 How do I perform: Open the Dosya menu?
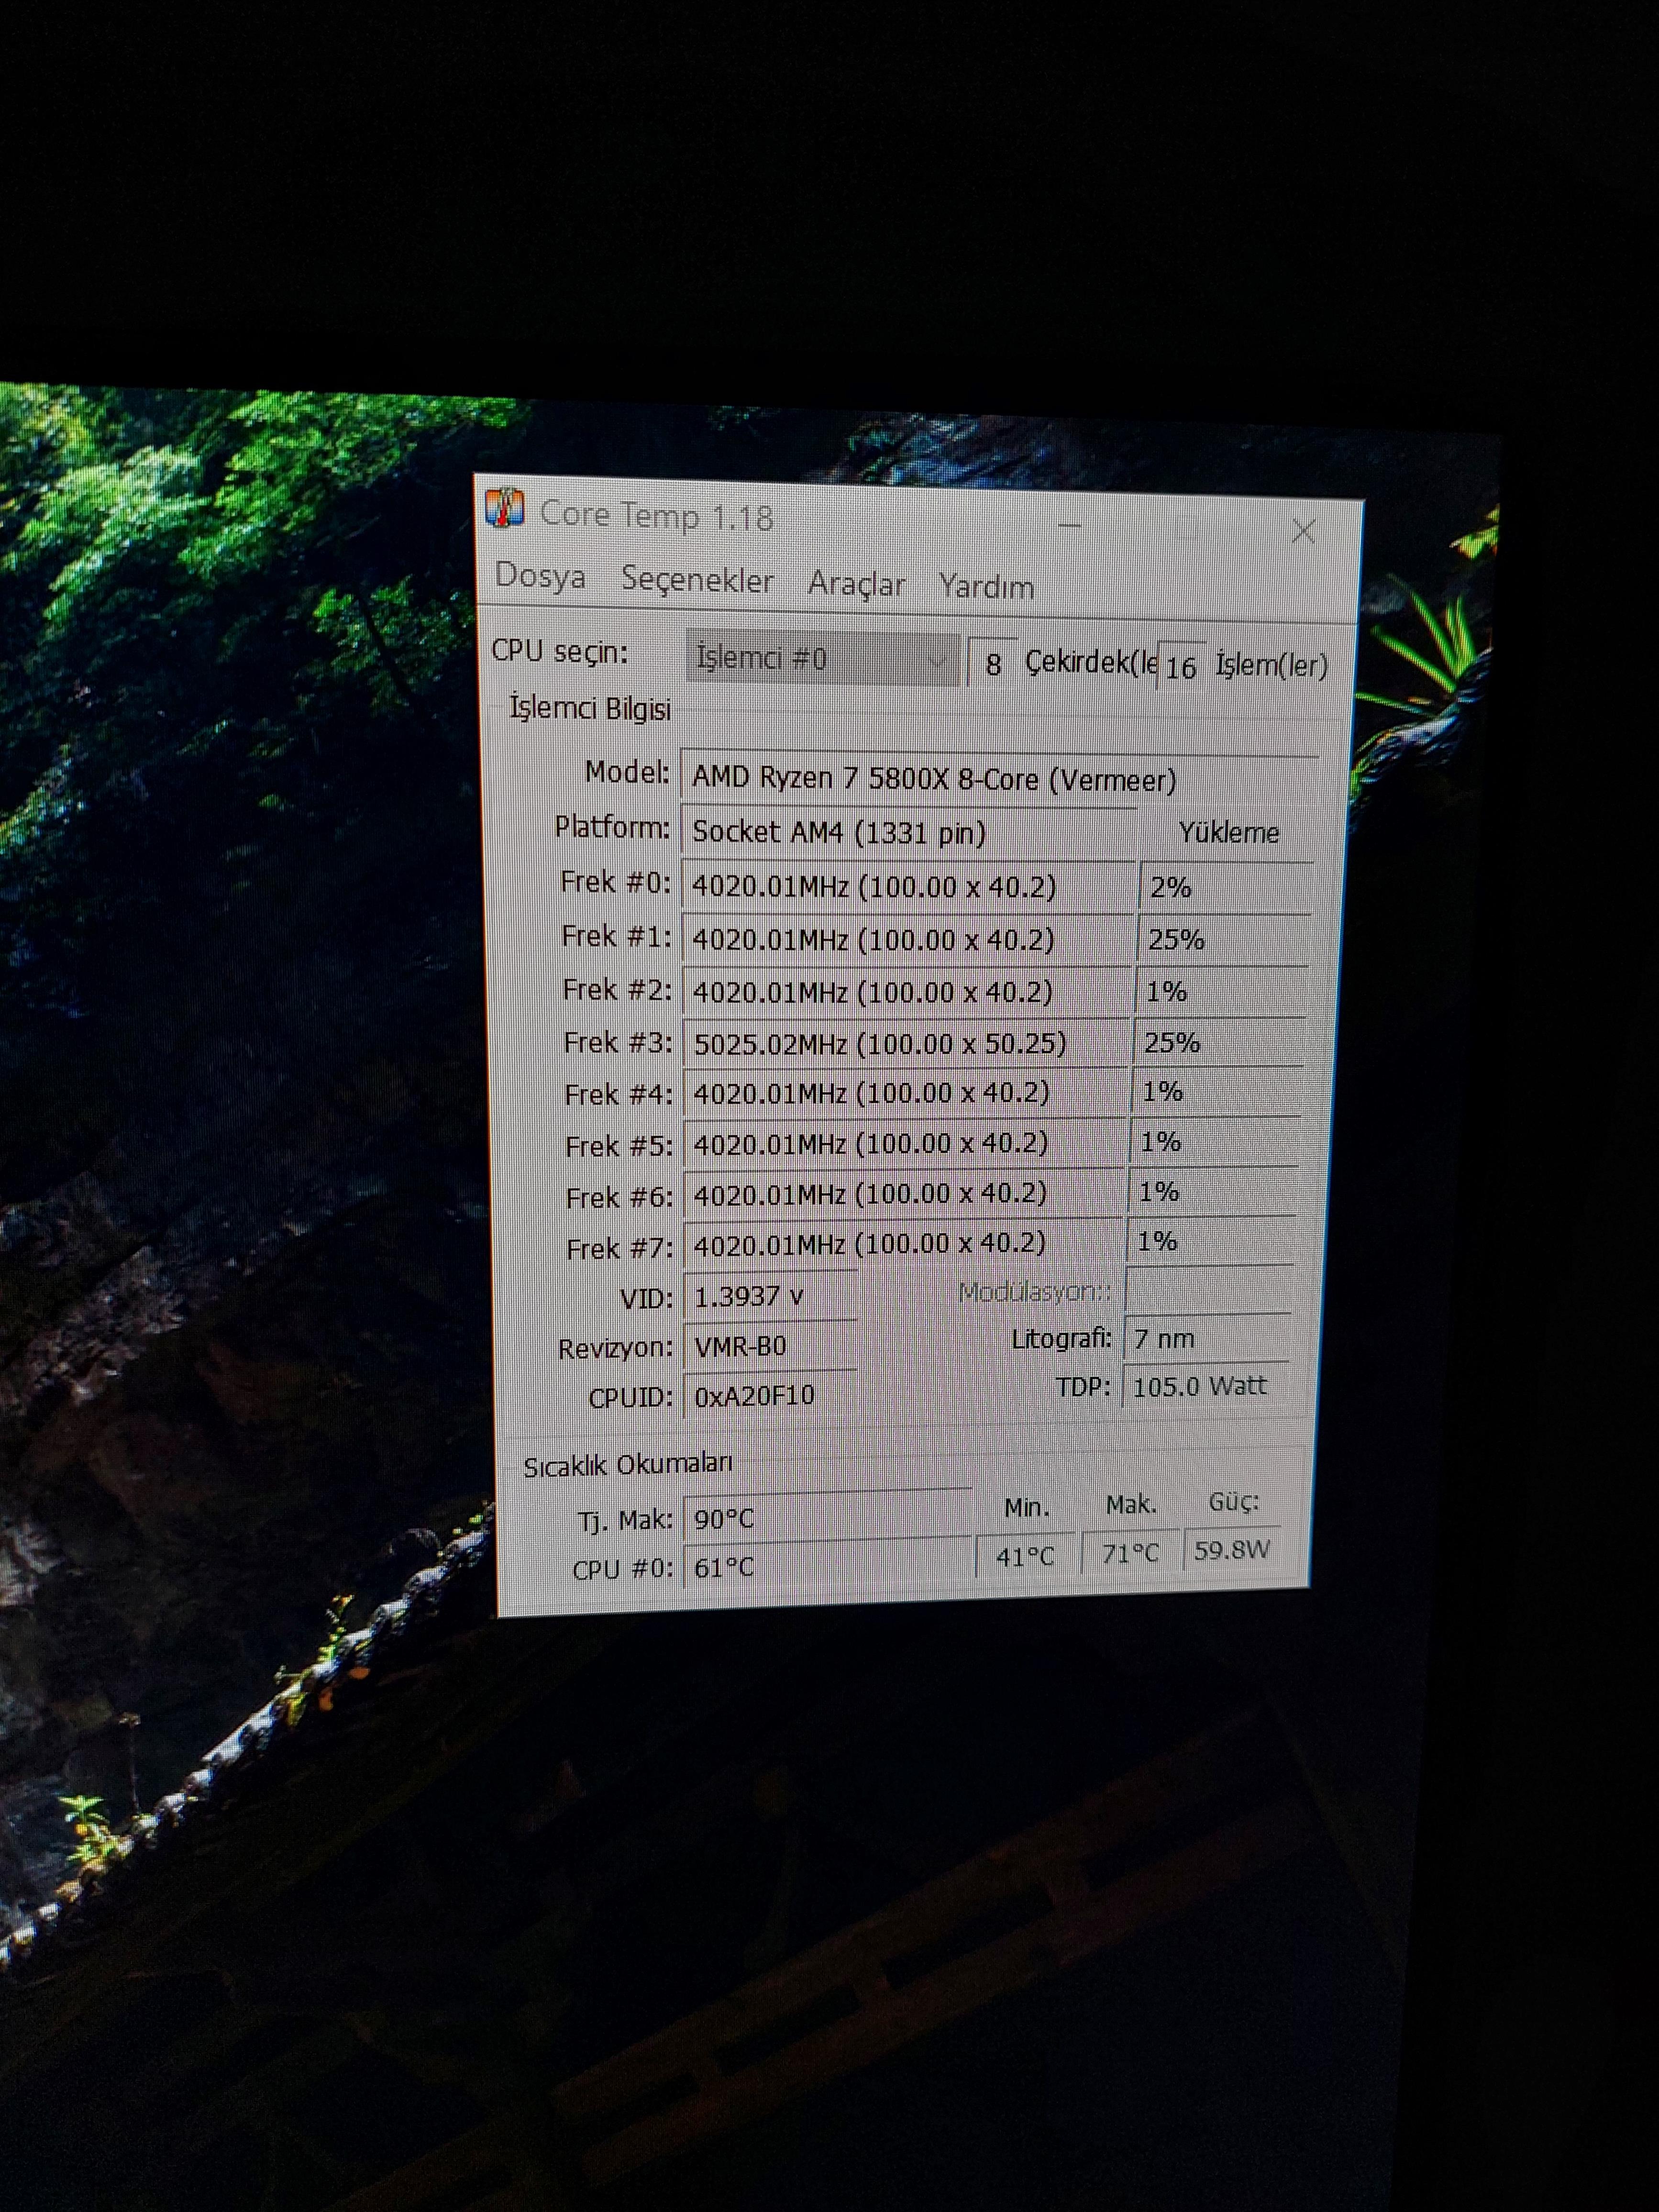pos(540,576)
